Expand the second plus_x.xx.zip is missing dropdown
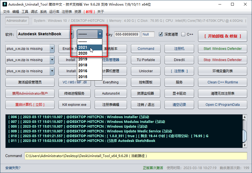 pos(52,60)
